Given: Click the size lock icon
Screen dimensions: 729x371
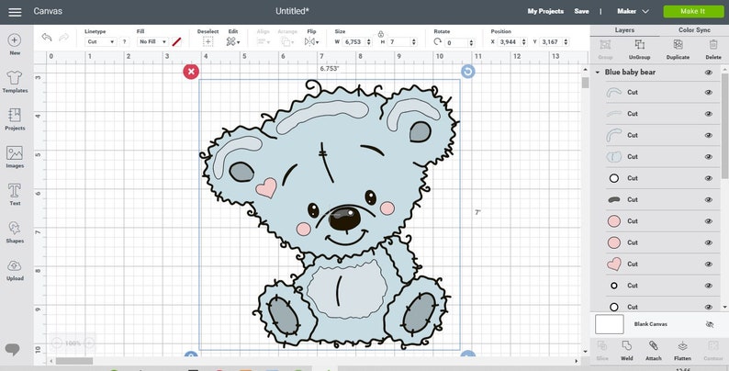Looking at the screenshot, I should coord(381,34).
